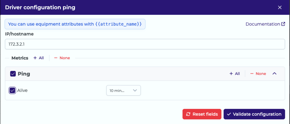Viewport: 290px width, 124px height.
Task: Click the Ping group title
Action: point(24,74)
